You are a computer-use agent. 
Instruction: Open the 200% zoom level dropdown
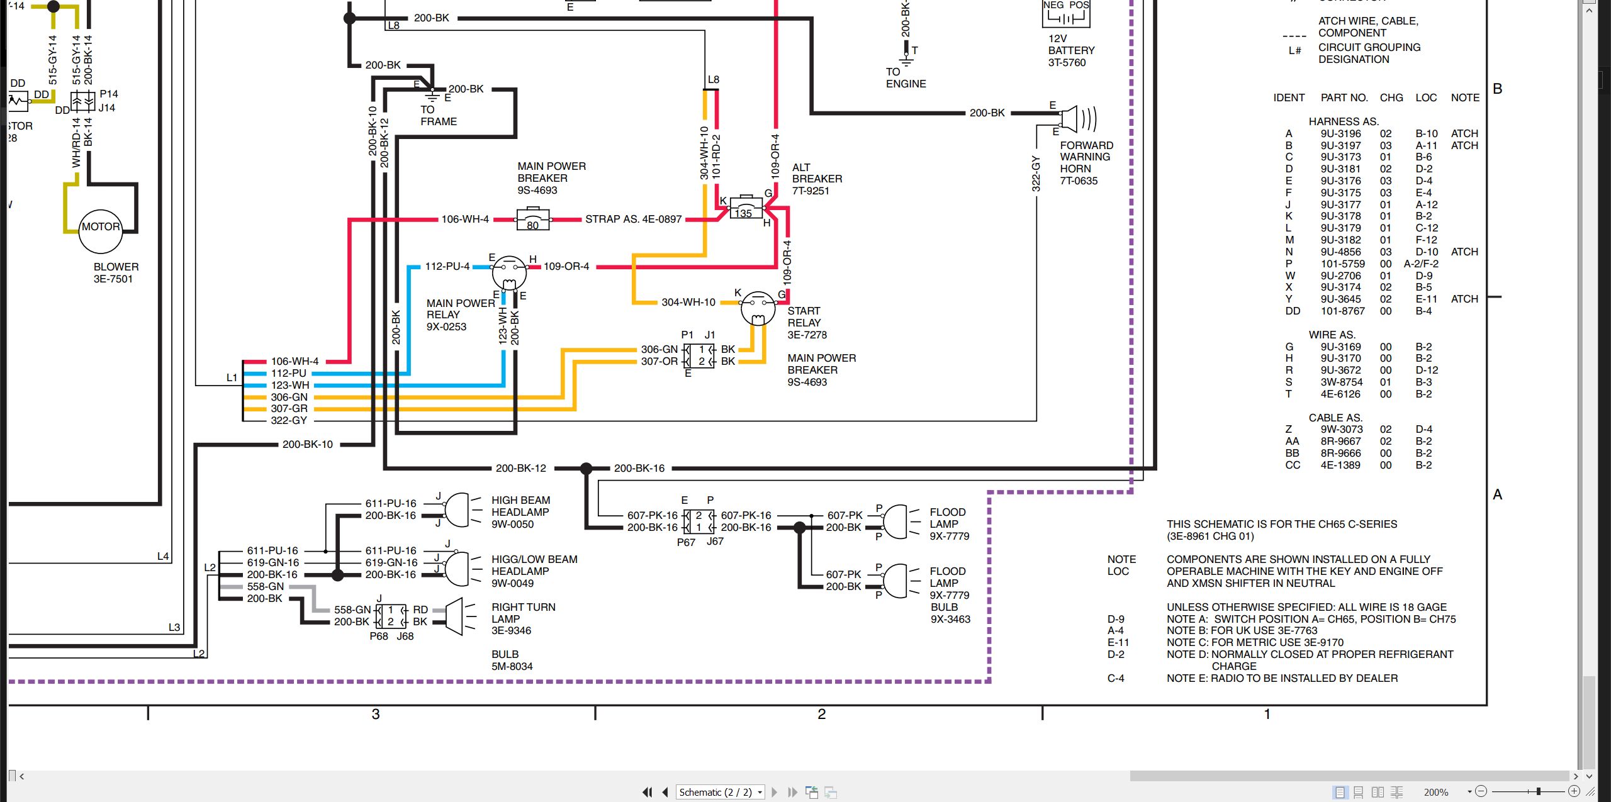(1469, 792)
